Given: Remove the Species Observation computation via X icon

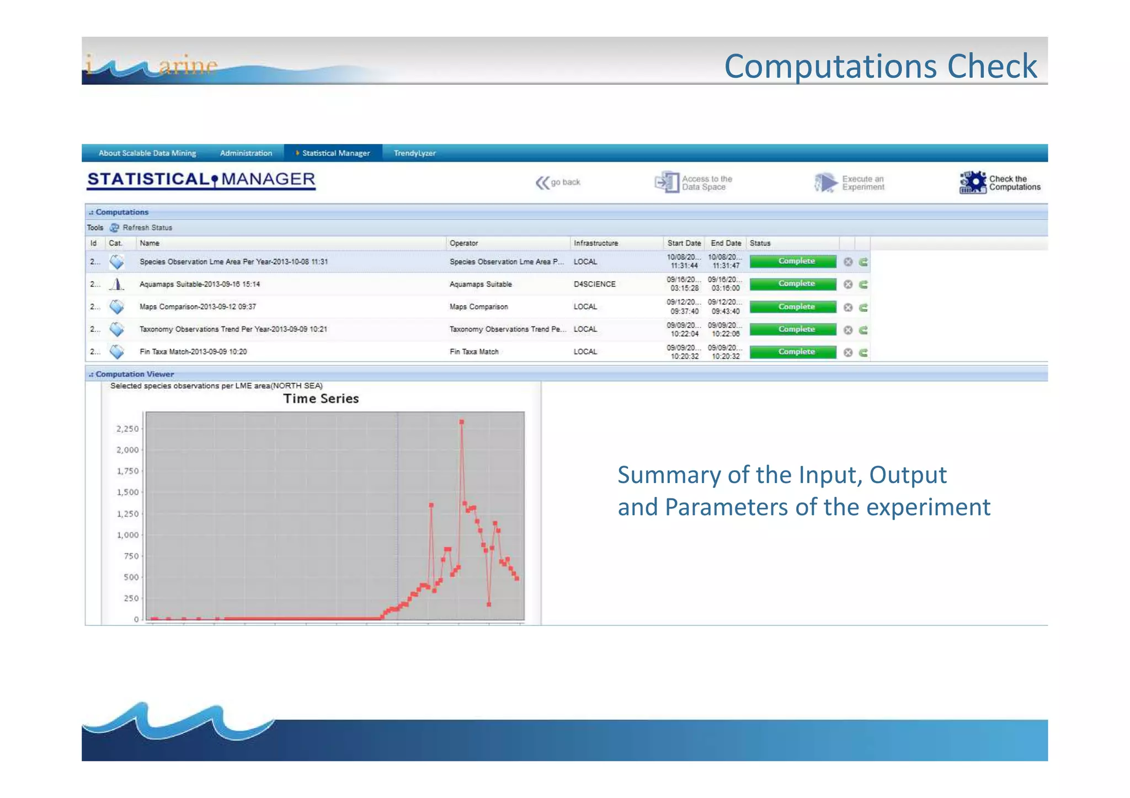Looking at the screenshot, I should click(x=848, y=262).
